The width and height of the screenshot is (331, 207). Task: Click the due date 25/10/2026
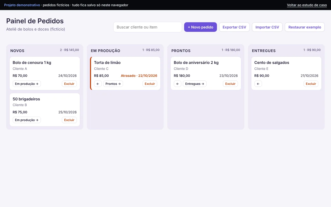(67, 112)
